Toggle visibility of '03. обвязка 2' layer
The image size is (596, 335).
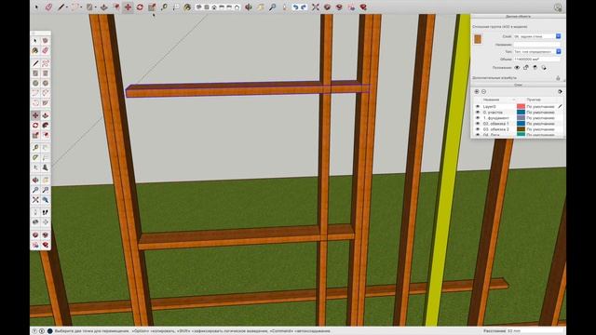pyautogui.click(x=478, y=129)
